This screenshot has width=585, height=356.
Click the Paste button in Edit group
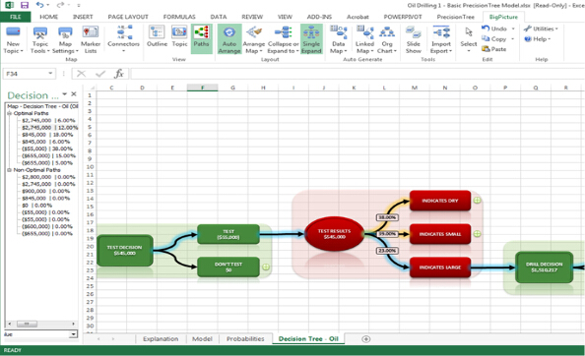click(x=494, y=49)
